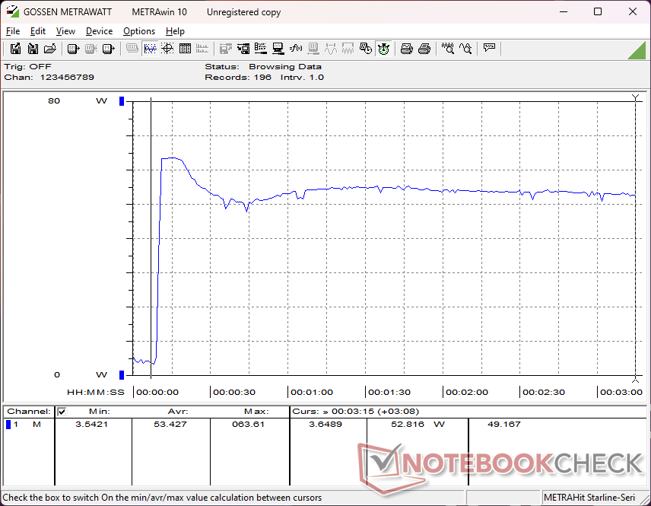
Task: Toggle the green stopwatch recording icon
Action: click(x=383, y=49)
